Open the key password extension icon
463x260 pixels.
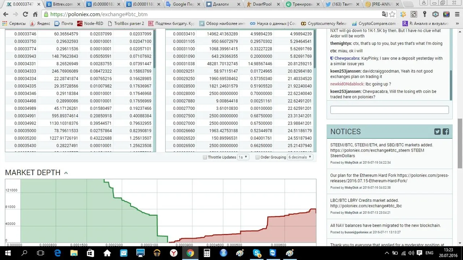tap(425, 14)
